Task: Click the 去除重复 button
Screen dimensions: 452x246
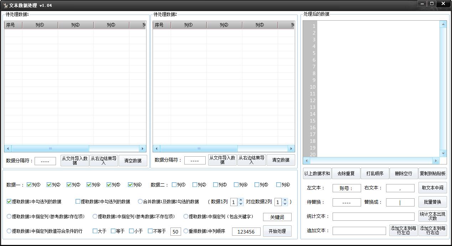Action: tap(346, 173)
